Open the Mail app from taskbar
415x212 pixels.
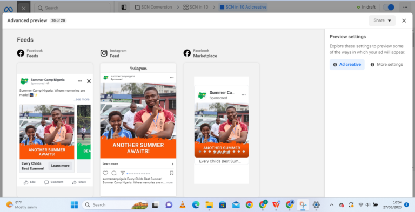point(236,205)
